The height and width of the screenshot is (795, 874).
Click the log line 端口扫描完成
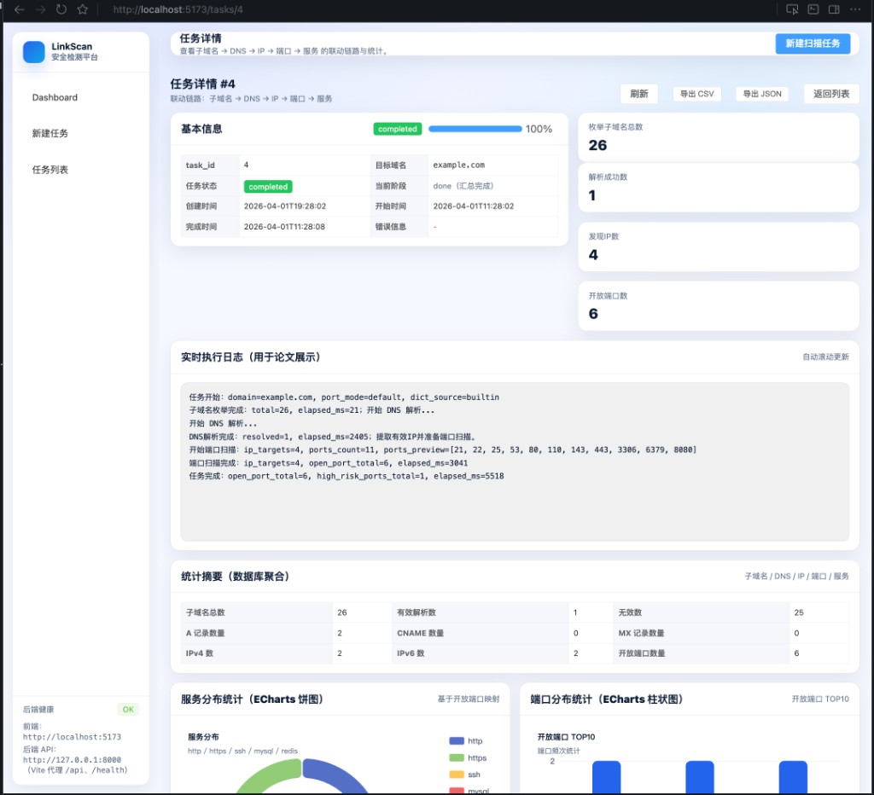329,463
